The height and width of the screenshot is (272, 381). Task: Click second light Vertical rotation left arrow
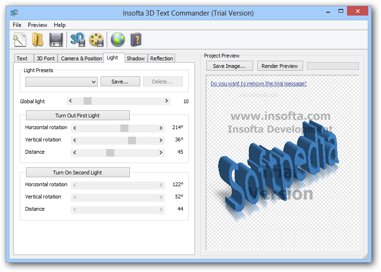click(75, 198)
